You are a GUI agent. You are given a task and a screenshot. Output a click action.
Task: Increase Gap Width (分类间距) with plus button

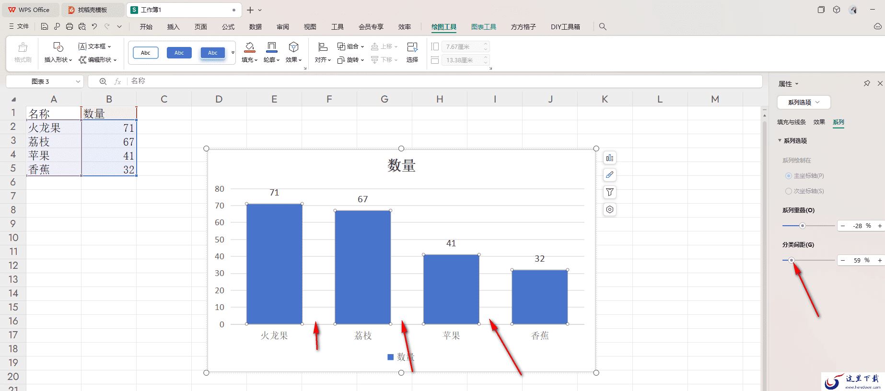[880, 260]
